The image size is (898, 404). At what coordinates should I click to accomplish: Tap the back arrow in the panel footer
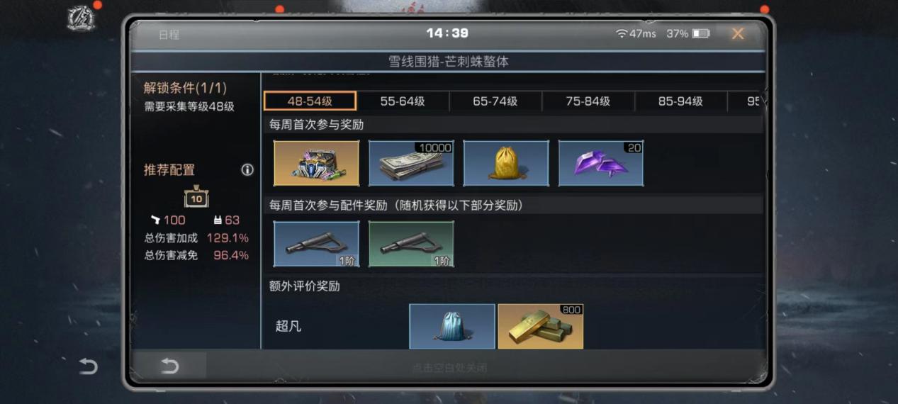click(170, 366)
